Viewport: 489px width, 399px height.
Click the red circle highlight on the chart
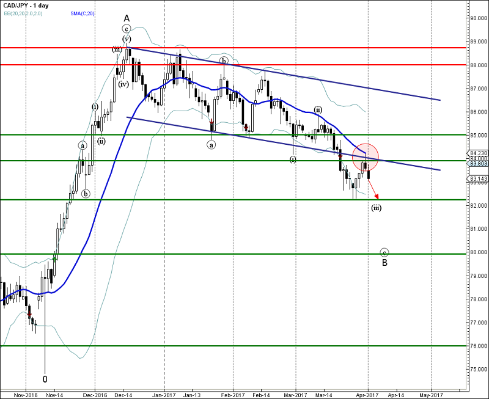(x=366, y=157)
